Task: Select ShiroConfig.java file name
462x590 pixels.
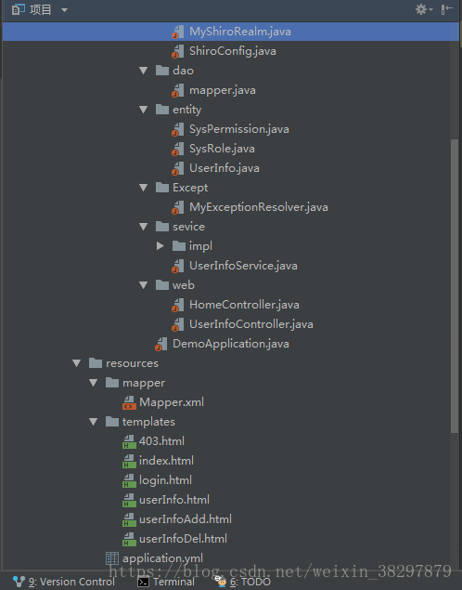Action: [x=233, y=51]
